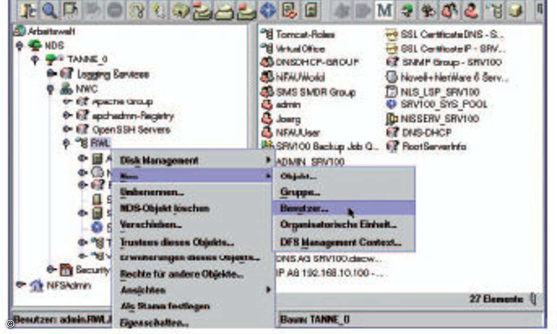The image size is (557, 334).
Task: Click the Security container icon in tree
Action: point(66,270)
